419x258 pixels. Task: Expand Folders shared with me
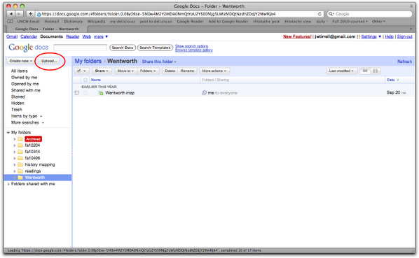(8, 184)
